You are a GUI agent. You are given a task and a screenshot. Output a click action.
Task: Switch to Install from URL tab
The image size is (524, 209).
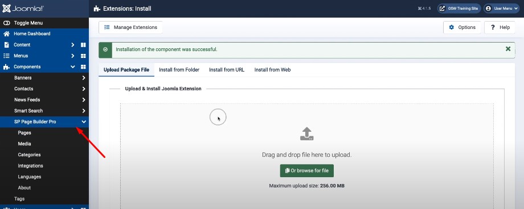click(x=227, y=70)
